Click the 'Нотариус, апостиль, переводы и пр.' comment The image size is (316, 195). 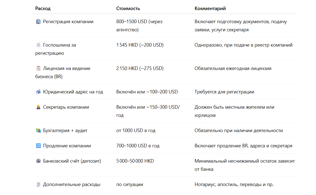click(x=234, y=184)
